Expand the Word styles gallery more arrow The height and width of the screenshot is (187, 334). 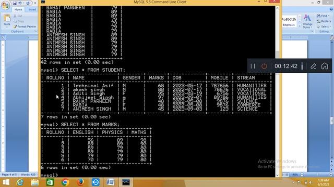click(299, 26)
